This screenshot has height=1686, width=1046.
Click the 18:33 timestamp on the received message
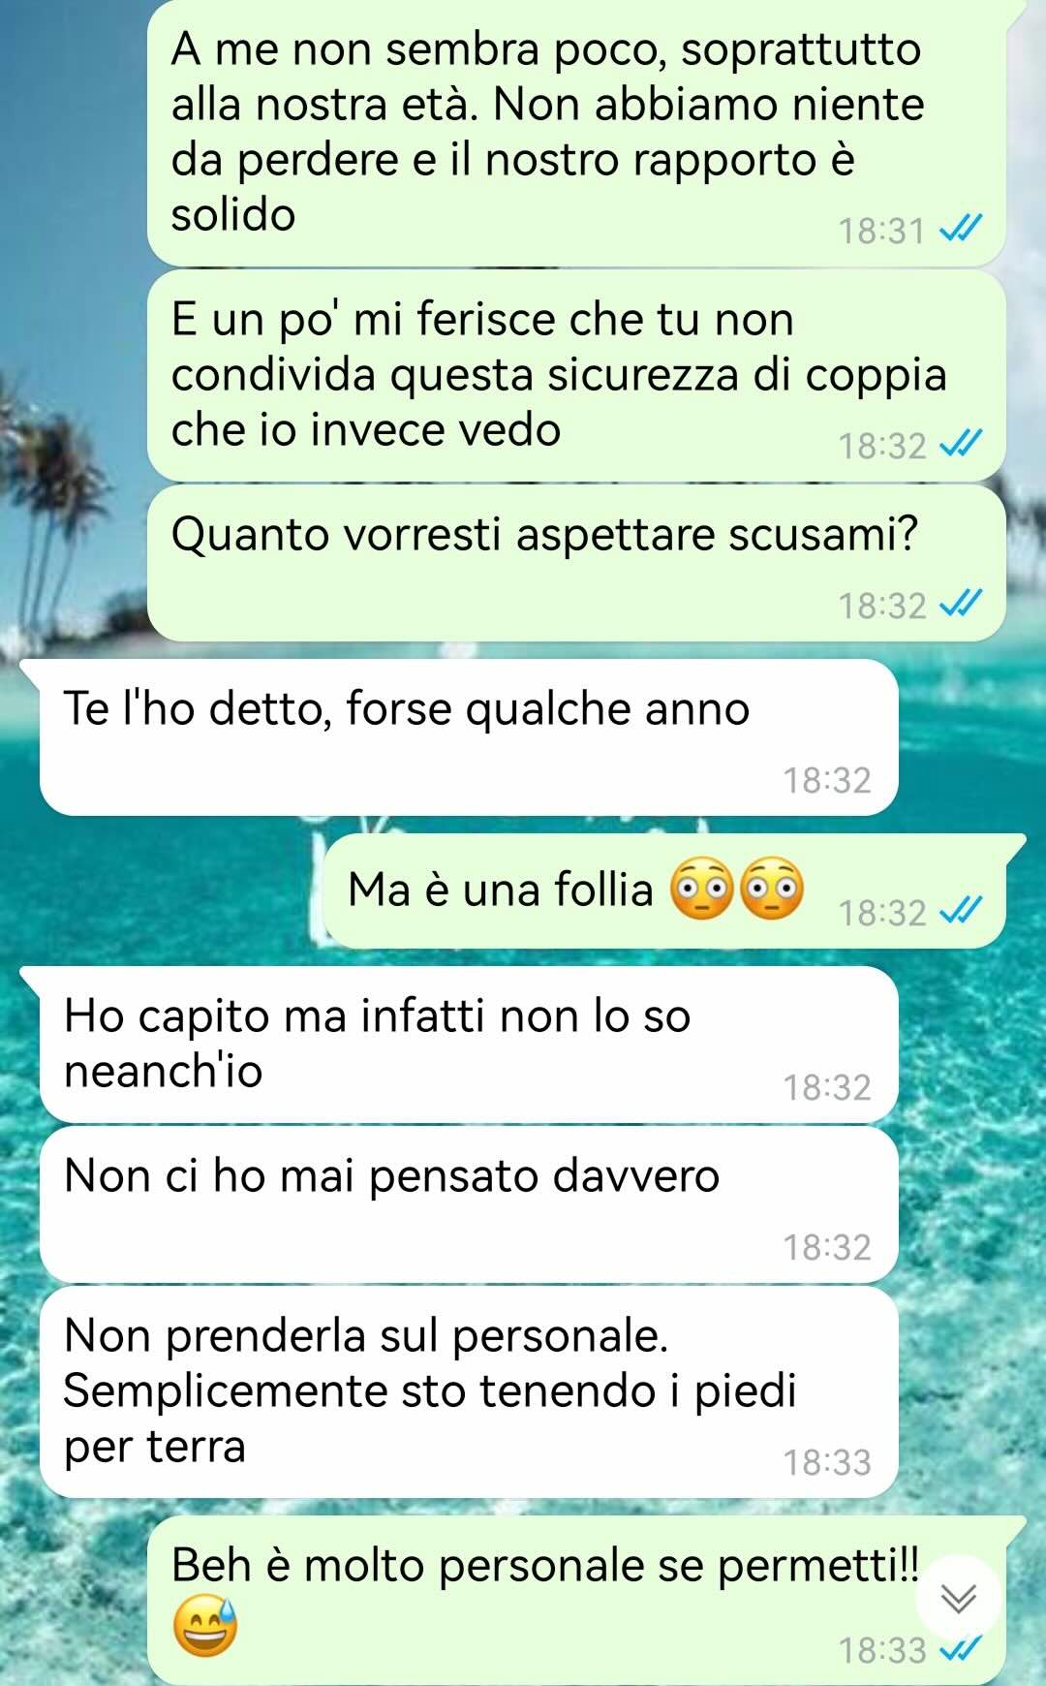pos(827,1461)
